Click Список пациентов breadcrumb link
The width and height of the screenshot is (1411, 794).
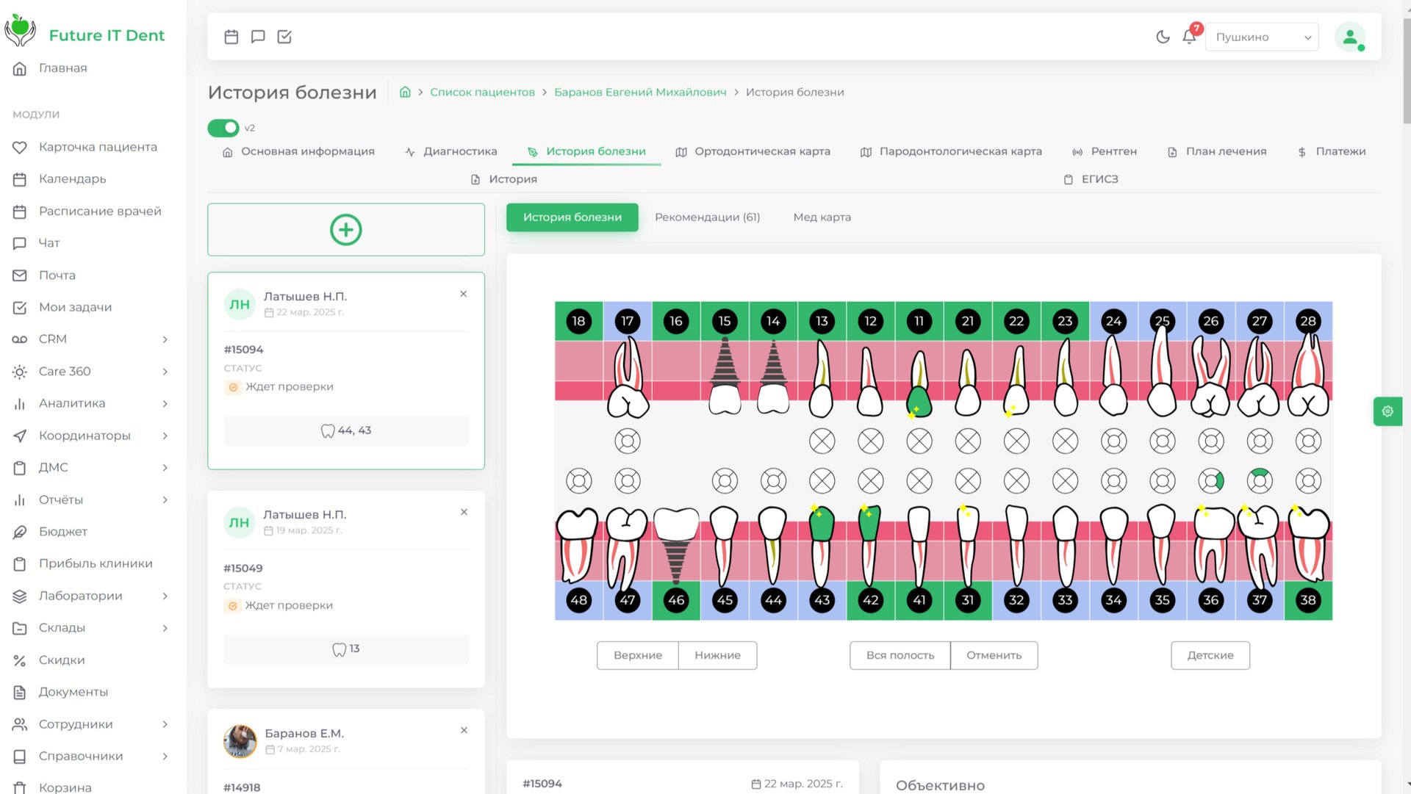(482, 92)
